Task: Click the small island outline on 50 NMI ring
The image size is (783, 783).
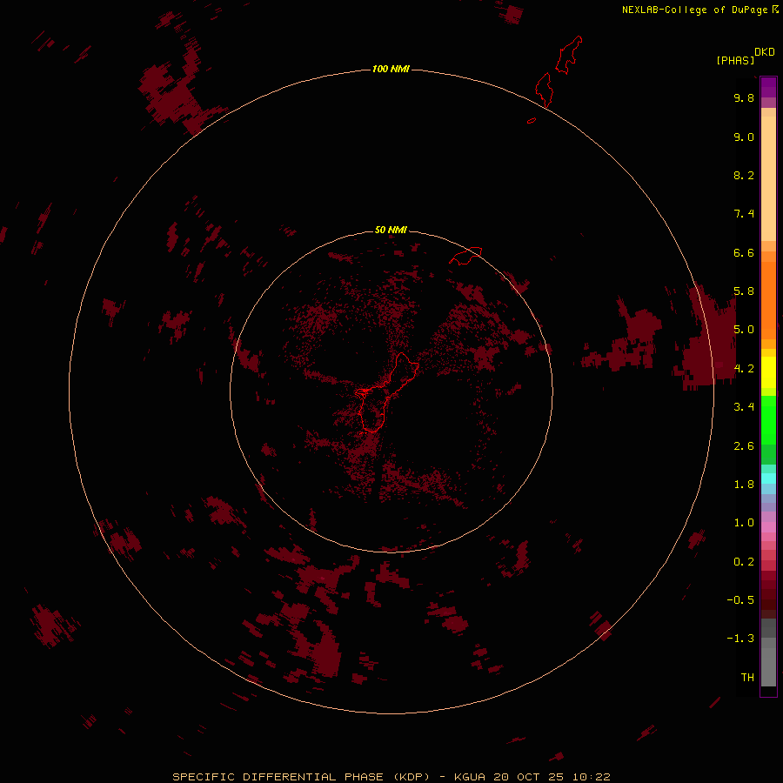Action: [x=466, y=256]
